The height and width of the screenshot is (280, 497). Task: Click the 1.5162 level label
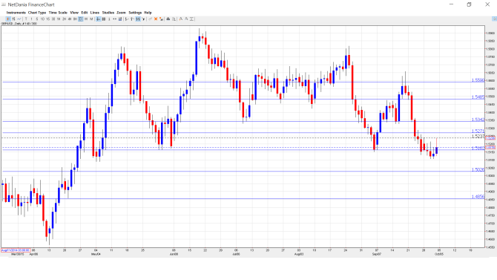478,149
